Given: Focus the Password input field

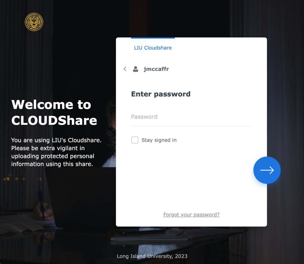Looking at the screenshot, I should point(191,117).
